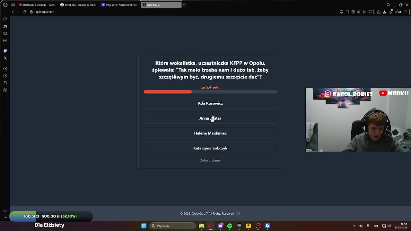This screenshot has width=411, height=231.
Task: Open the Opera menu logo button
Action: (x=5, y=5)
